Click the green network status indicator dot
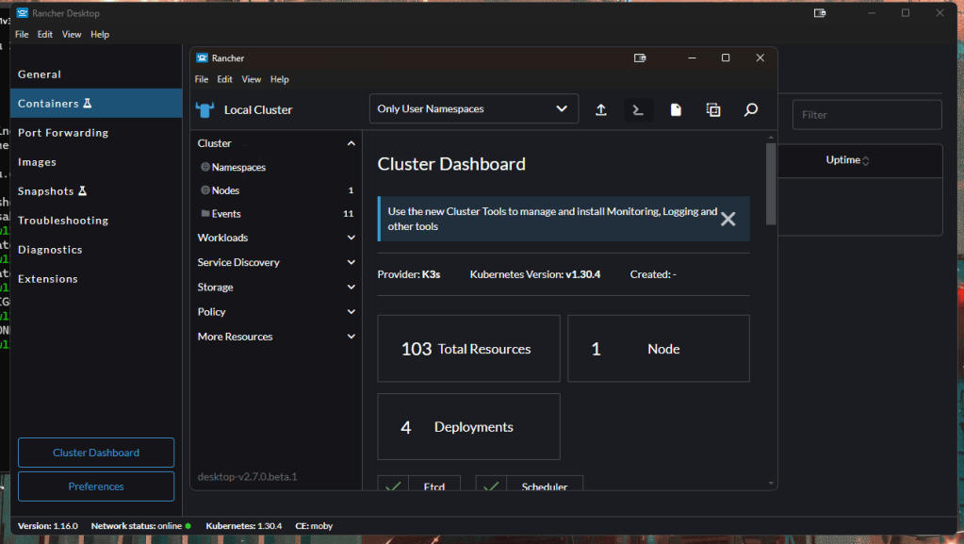This screenshot has width=964, height=544. tap(188, 526)
